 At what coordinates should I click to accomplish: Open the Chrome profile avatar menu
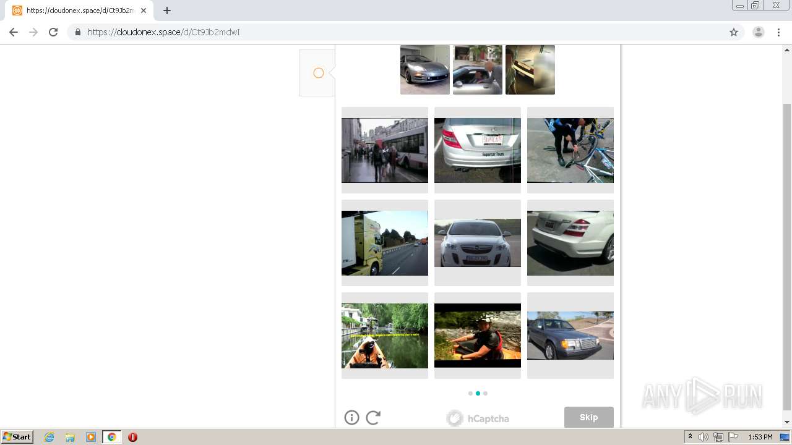(759, 32)
